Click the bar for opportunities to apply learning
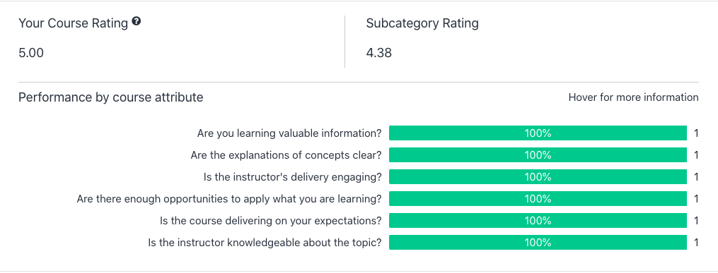 point(538,199)
